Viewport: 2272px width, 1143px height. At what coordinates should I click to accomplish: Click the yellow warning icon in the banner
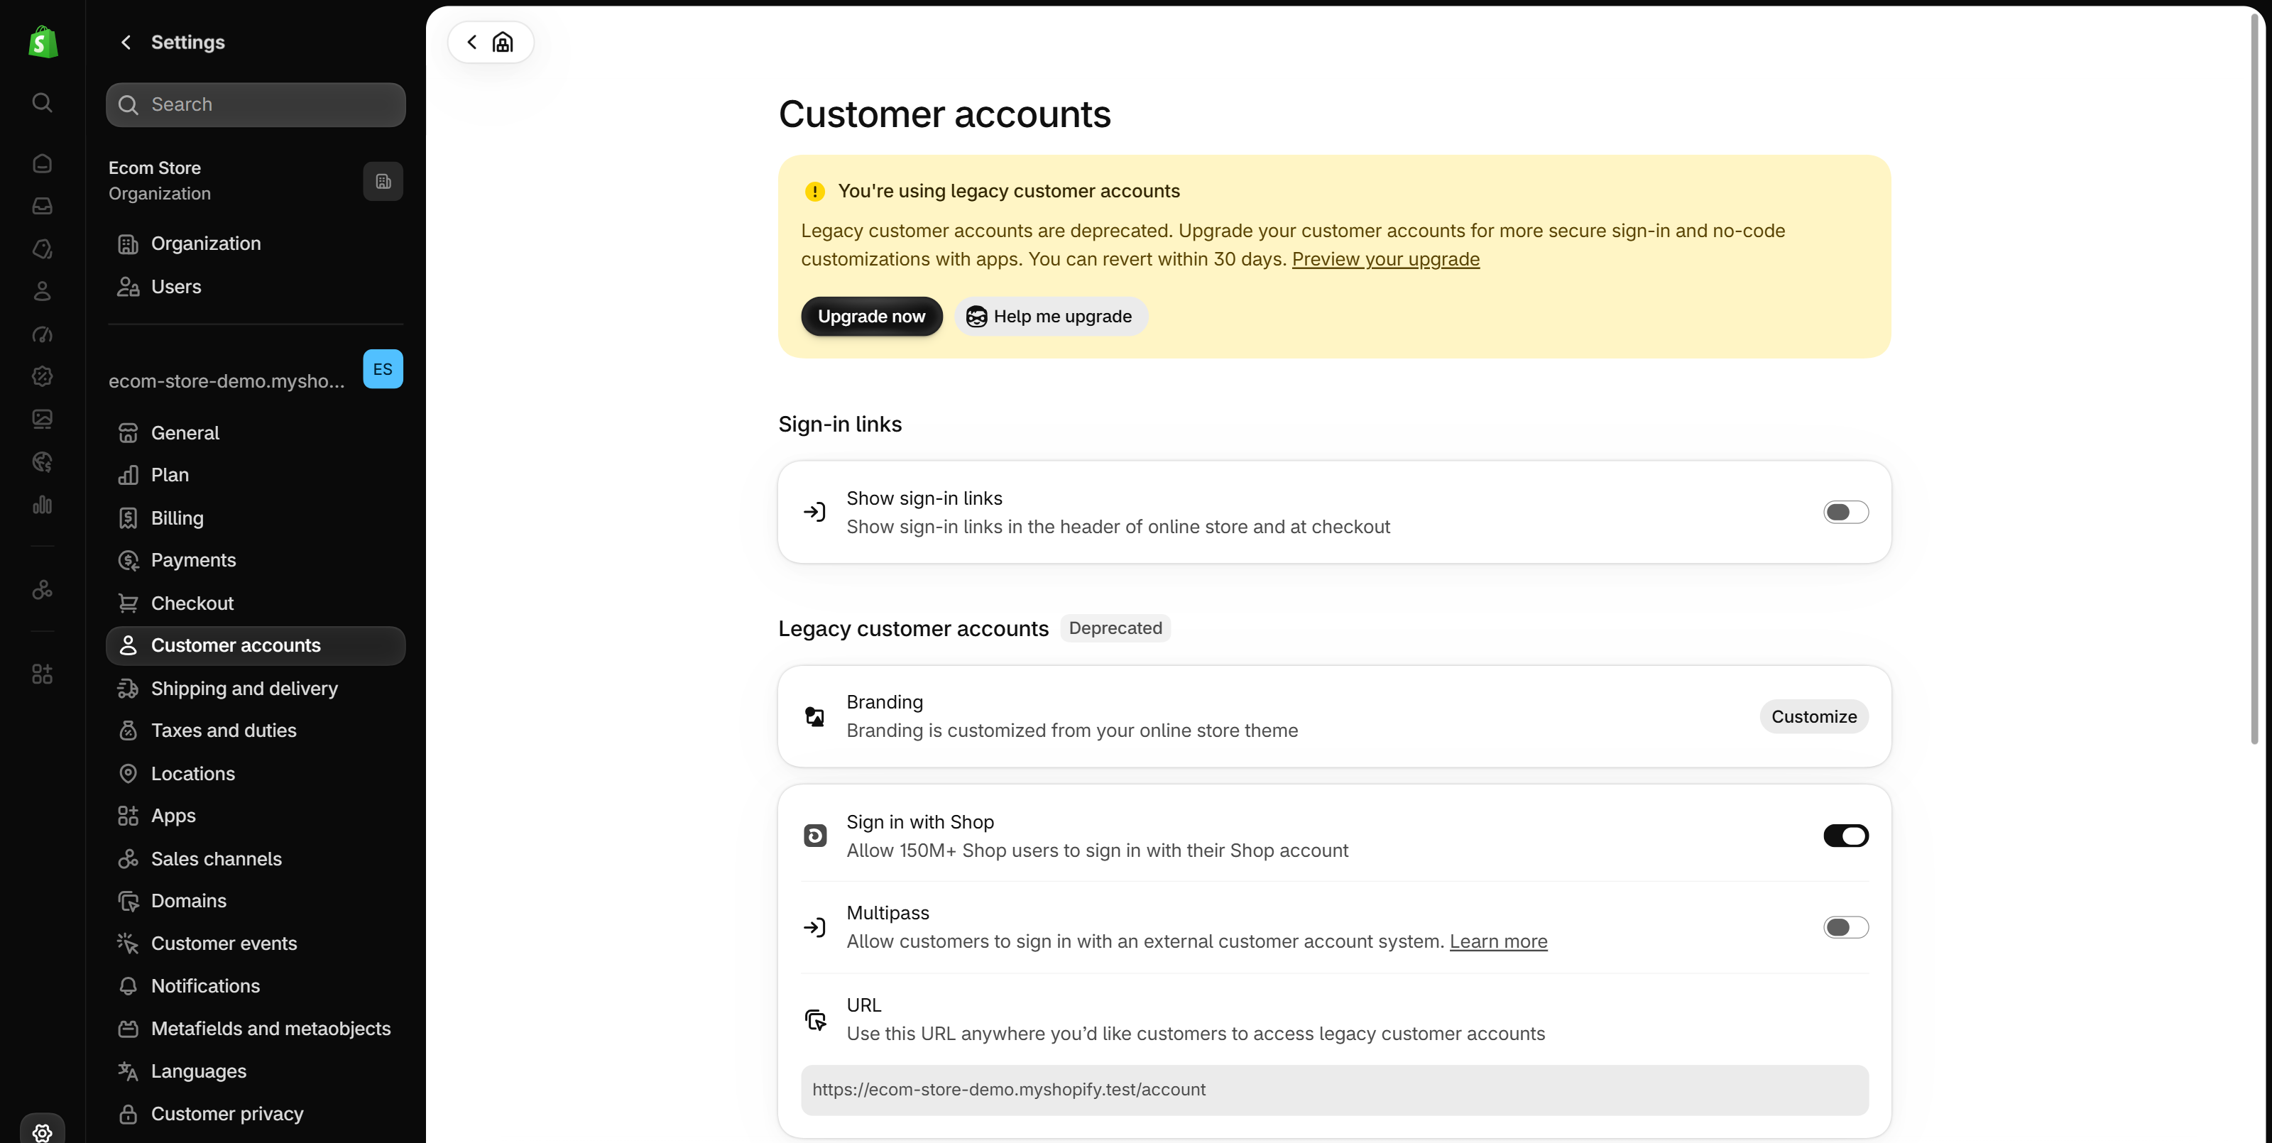pos(815,192)
